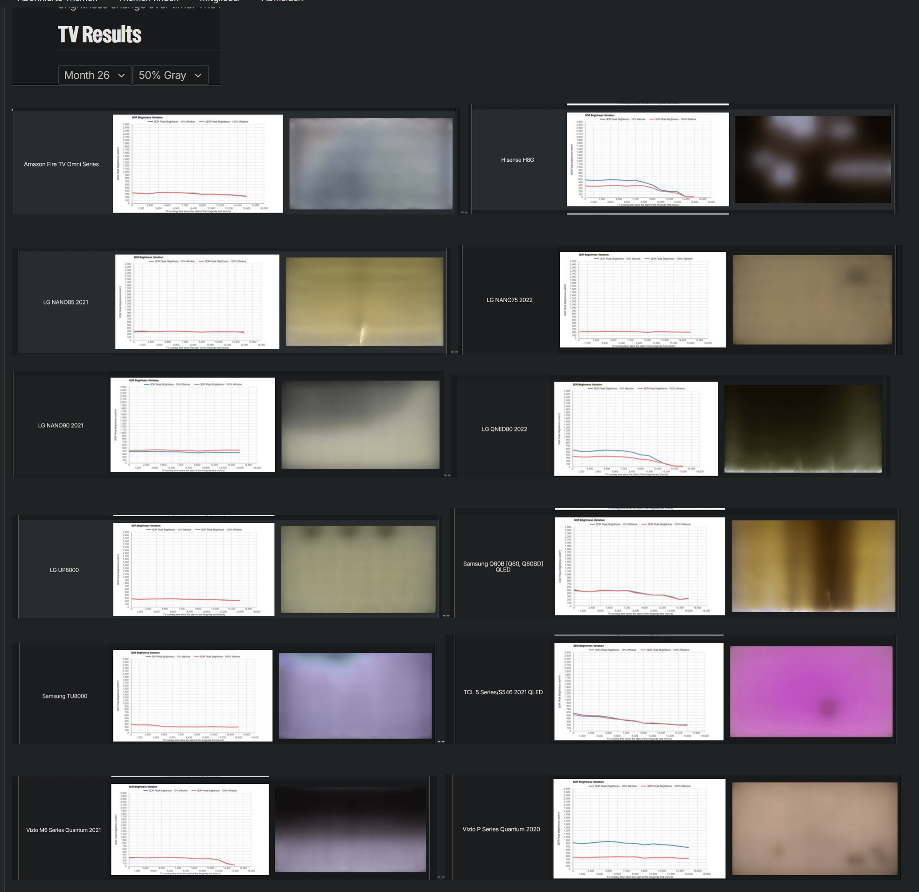The height and width of the screenshot is (892, 919).
Task: Open the LG NANO90 2021 SDR brightness chart
Action: point(192,425)
